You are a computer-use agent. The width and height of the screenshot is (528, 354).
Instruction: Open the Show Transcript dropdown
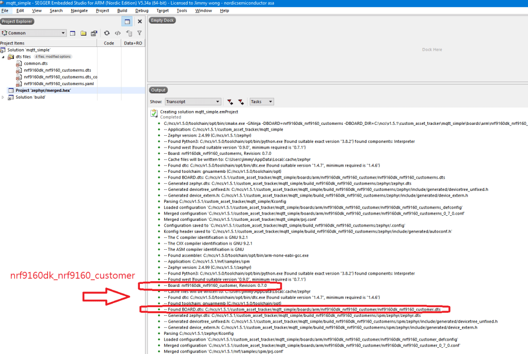[193, 102]
